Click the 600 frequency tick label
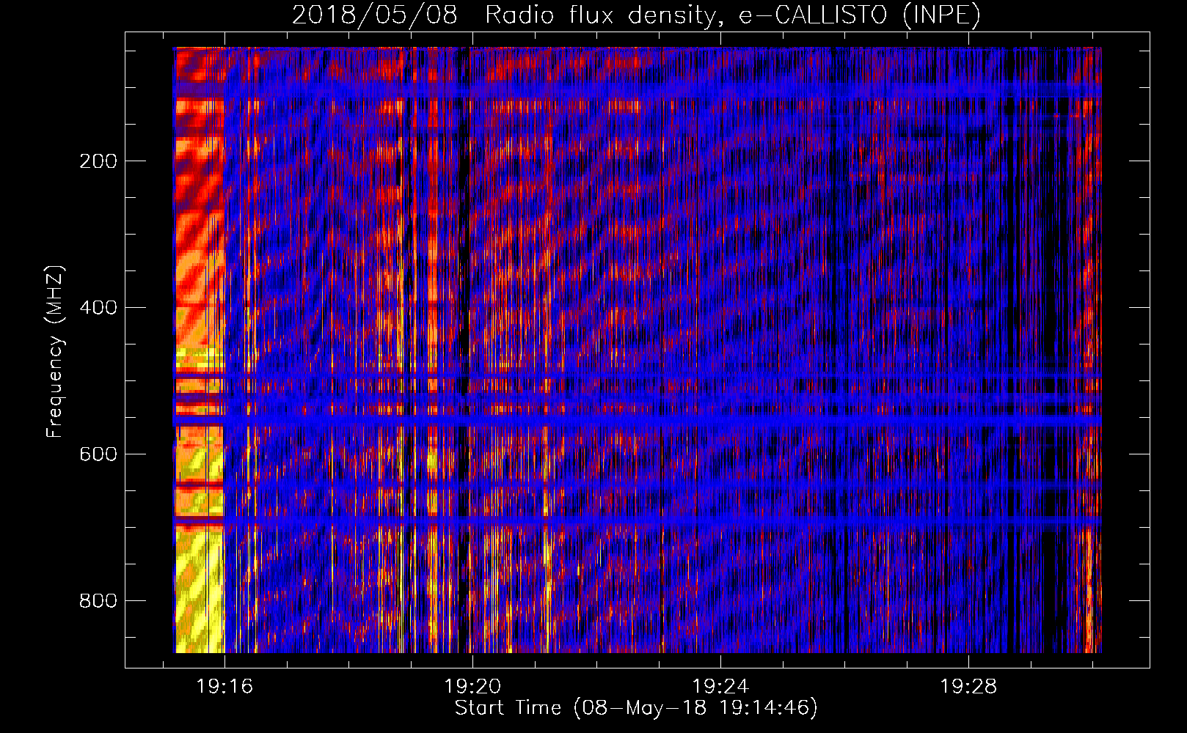1187x733 pixels. pyautogui.click(x=98, y=454)
